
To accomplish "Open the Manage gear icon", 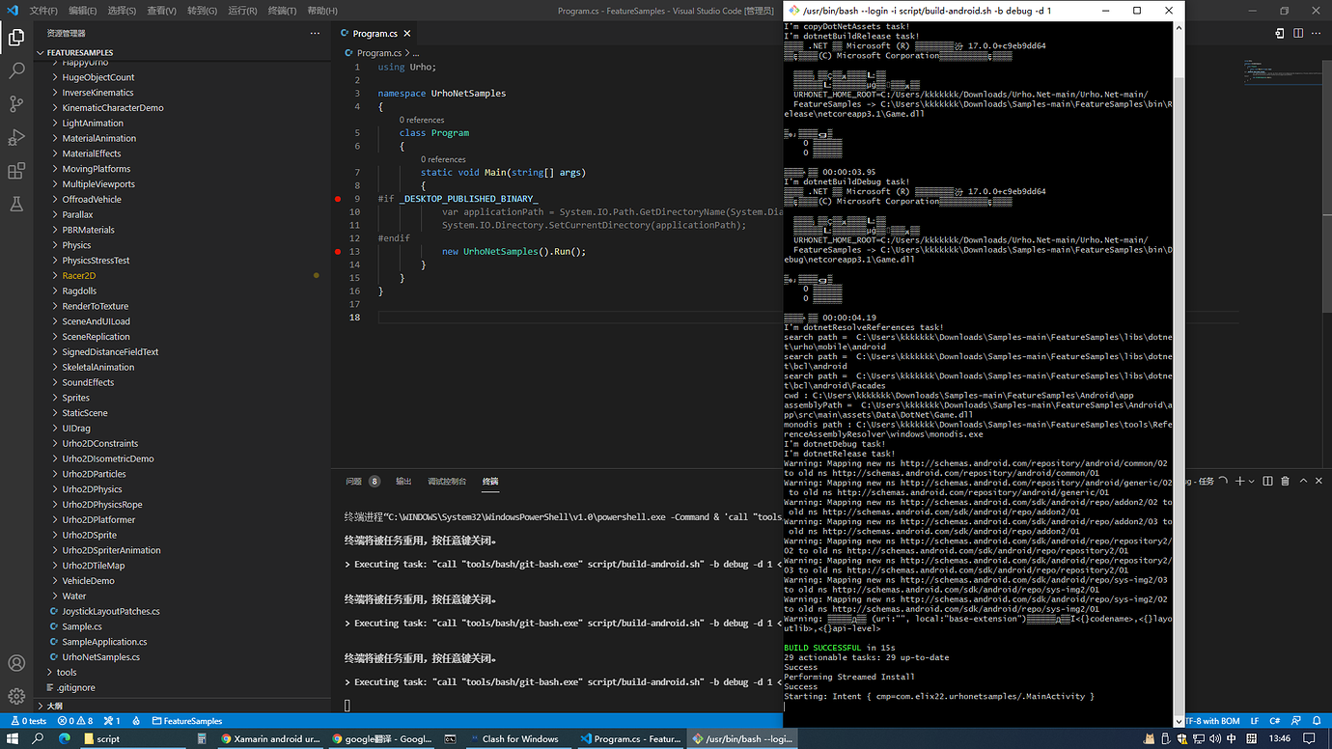I will pos(16,696).
